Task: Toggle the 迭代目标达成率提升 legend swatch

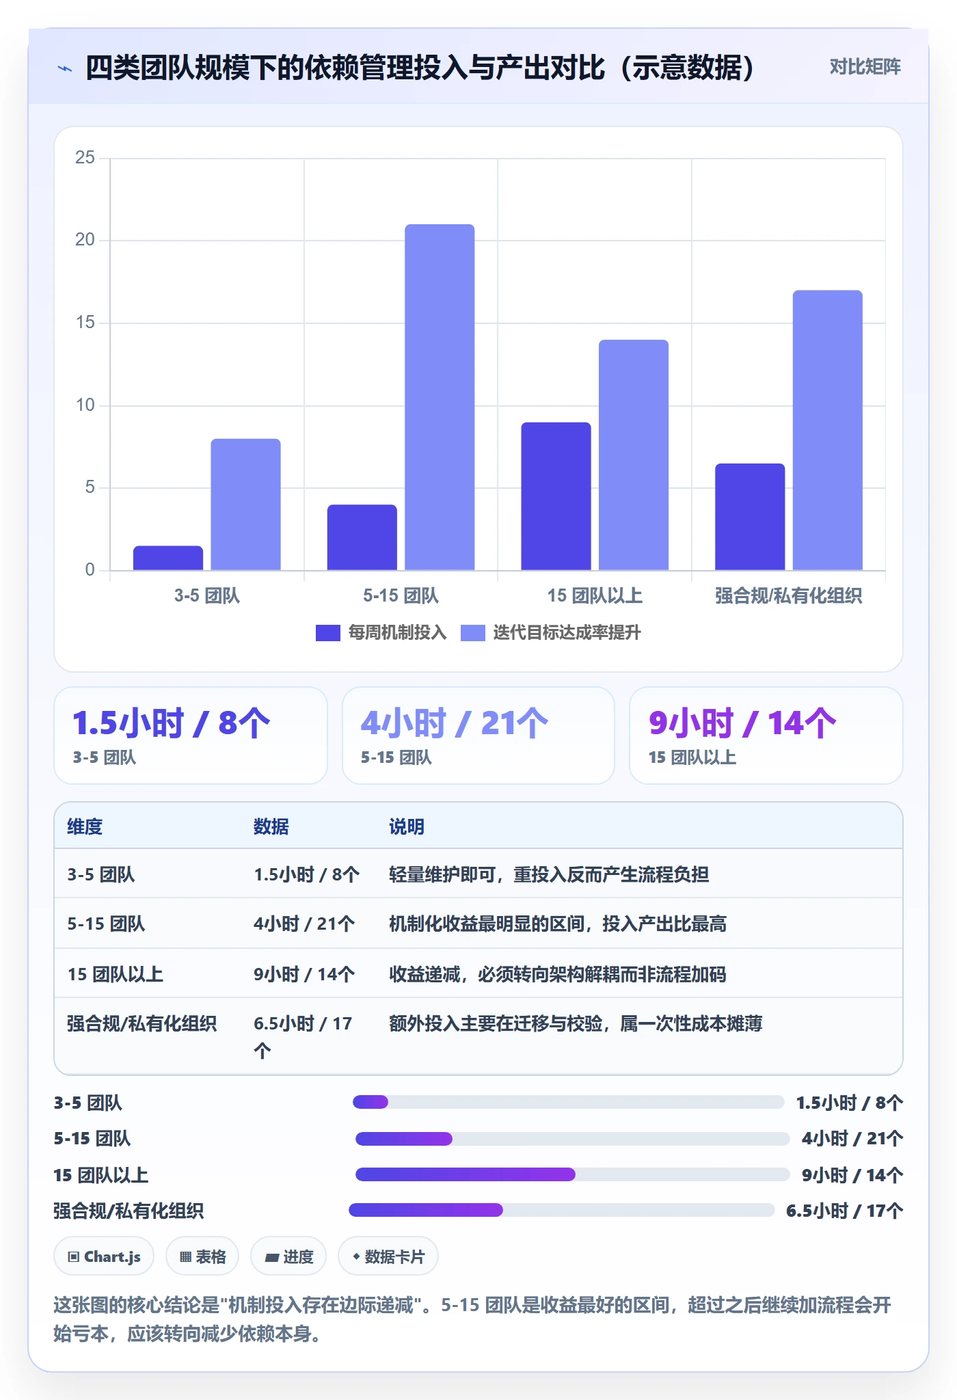Action: tap(473, 633)
